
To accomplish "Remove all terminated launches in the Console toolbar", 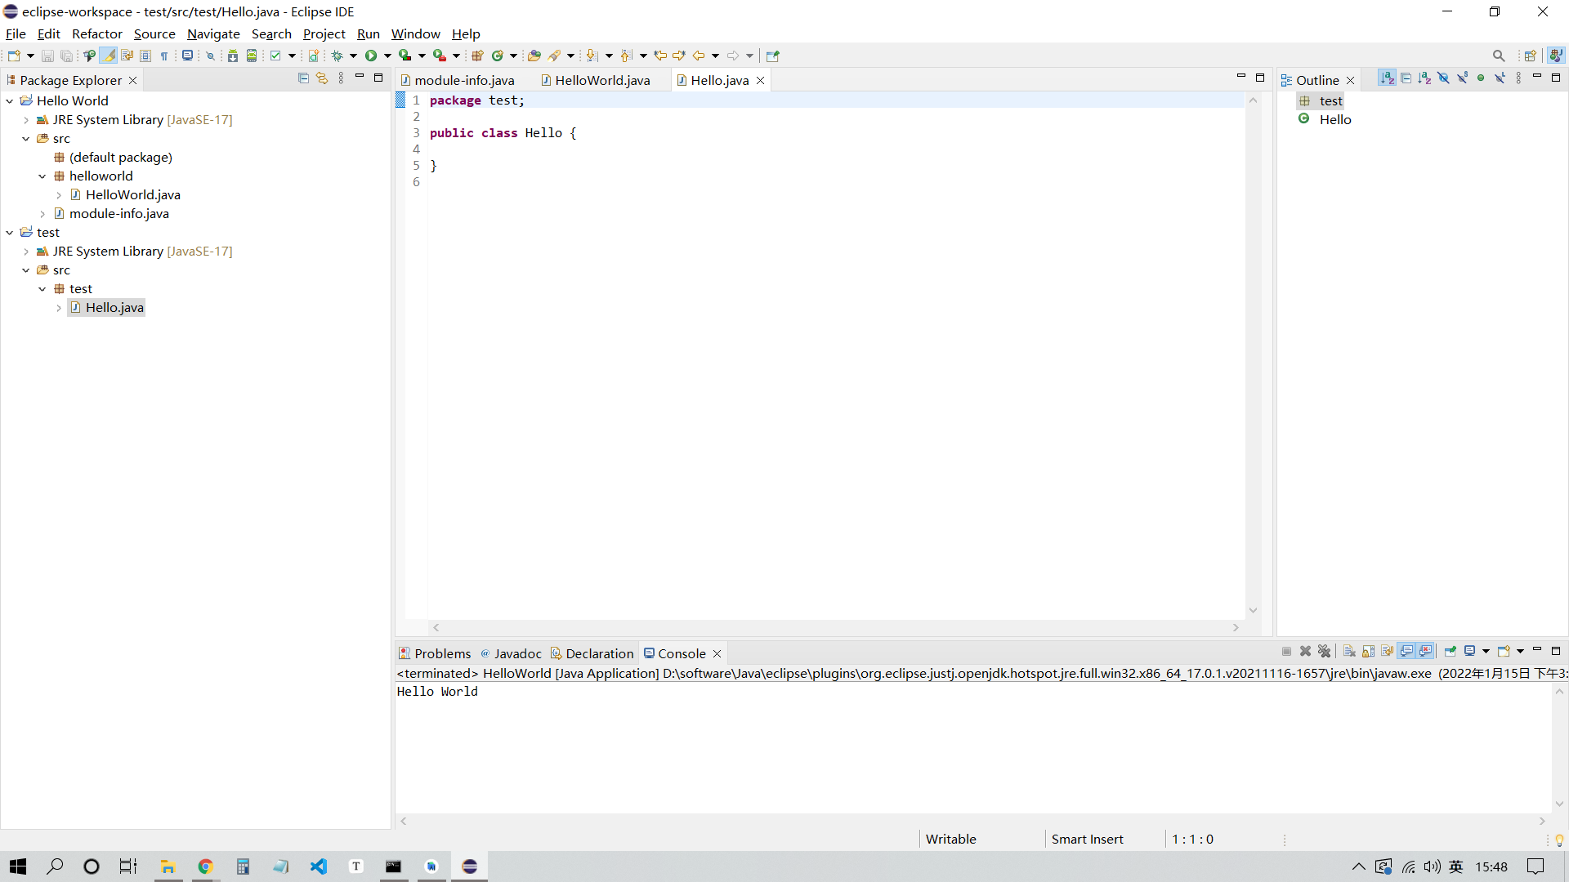I will tap(1324, 651).
